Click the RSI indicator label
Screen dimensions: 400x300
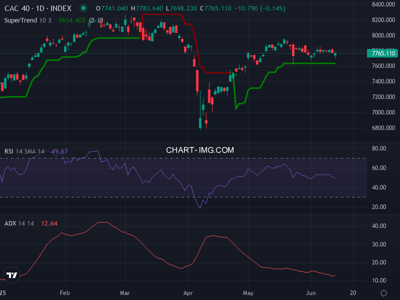click(8, 151)
